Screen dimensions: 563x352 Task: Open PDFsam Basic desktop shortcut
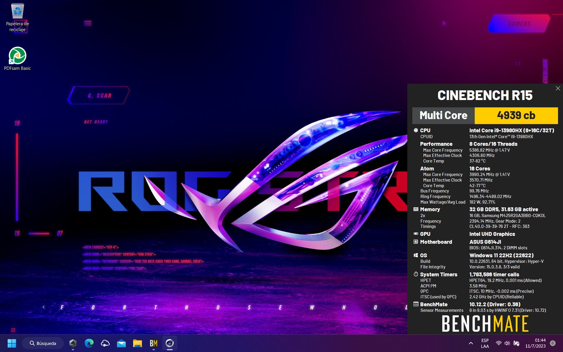tap(17, 59)
